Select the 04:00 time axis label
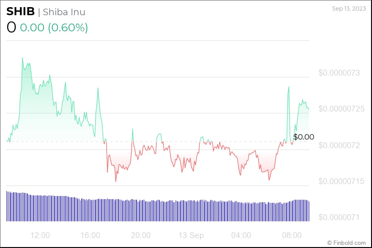372x248 pixels. 241,235
